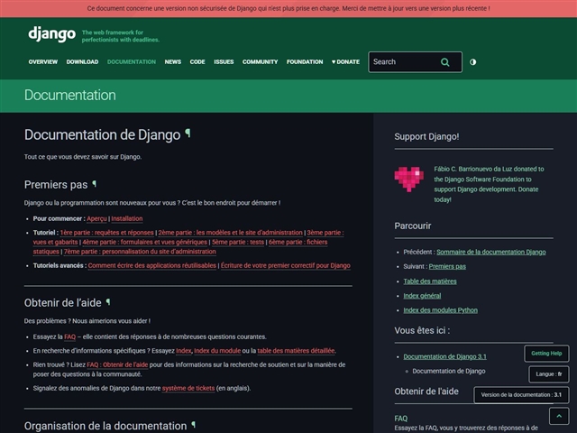The image size is (577, 433).
Task: Open the Getting Help button
Action: click(546, 354)
